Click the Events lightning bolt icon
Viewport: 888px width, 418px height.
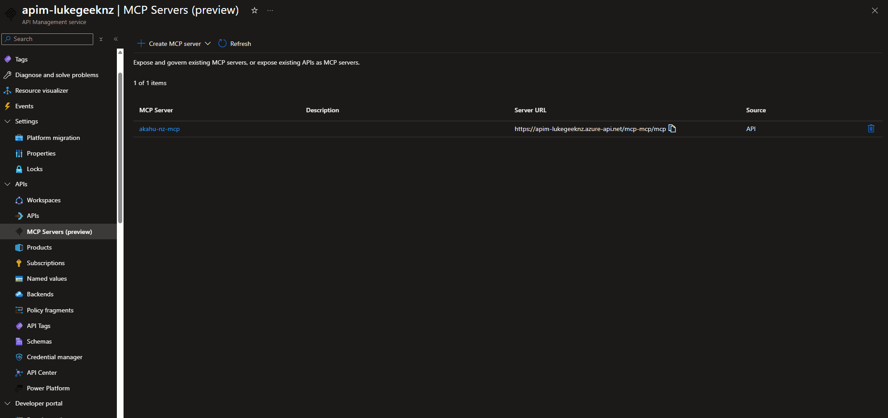click(x=8, y=106)
